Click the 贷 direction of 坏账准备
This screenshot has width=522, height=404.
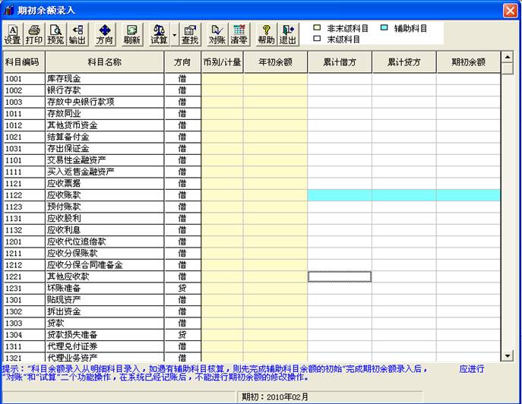pos(182,289)
